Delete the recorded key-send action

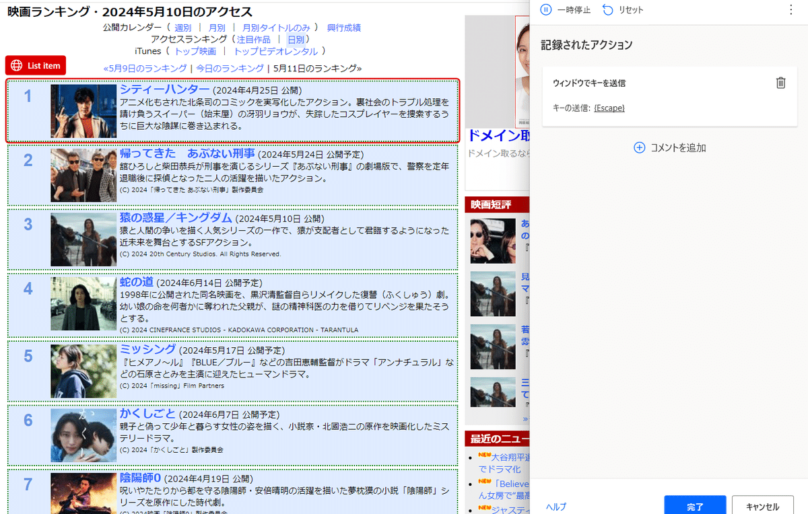click(x=780, y=83)
